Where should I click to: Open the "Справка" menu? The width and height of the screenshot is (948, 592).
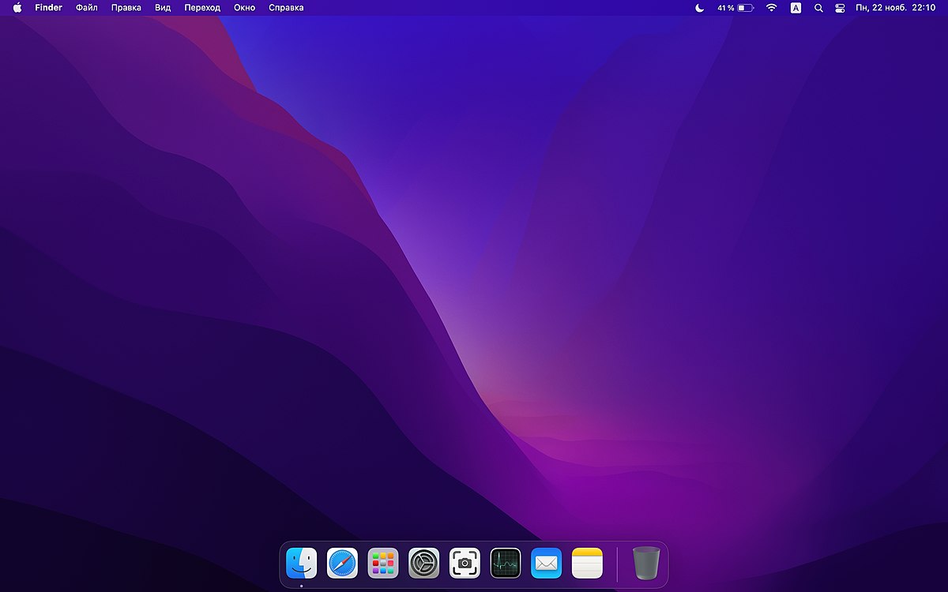tap(285, 8)
